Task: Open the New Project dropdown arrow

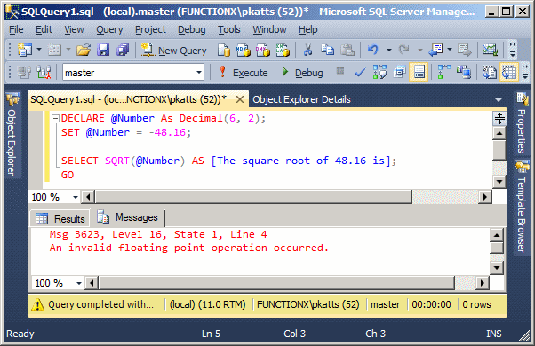Action: point(39,50)
